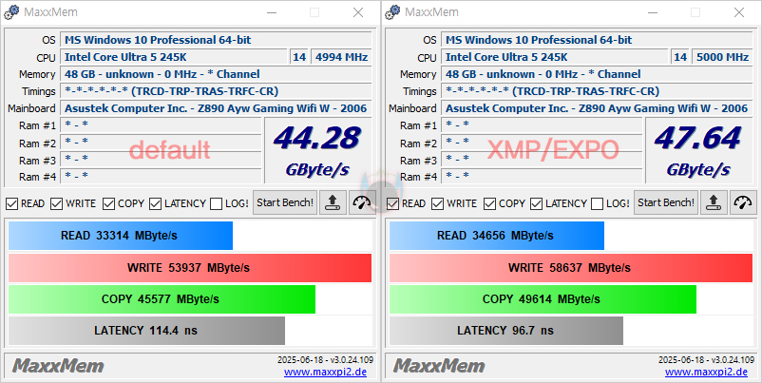Image resolution: width=762 pixels, height=383 pixels.
Task: Minimize the left MaxxMem window
Action: pyautogui.click(x=270, y=12)
